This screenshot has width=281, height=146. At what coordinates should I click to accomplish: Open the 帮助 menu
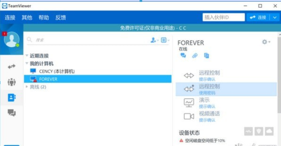tap(44, 17)
